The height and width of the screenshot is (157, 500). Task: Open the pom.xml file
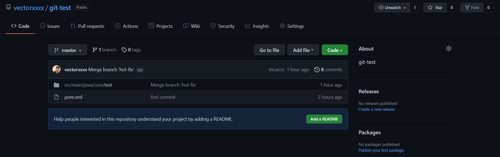point(73,97)
